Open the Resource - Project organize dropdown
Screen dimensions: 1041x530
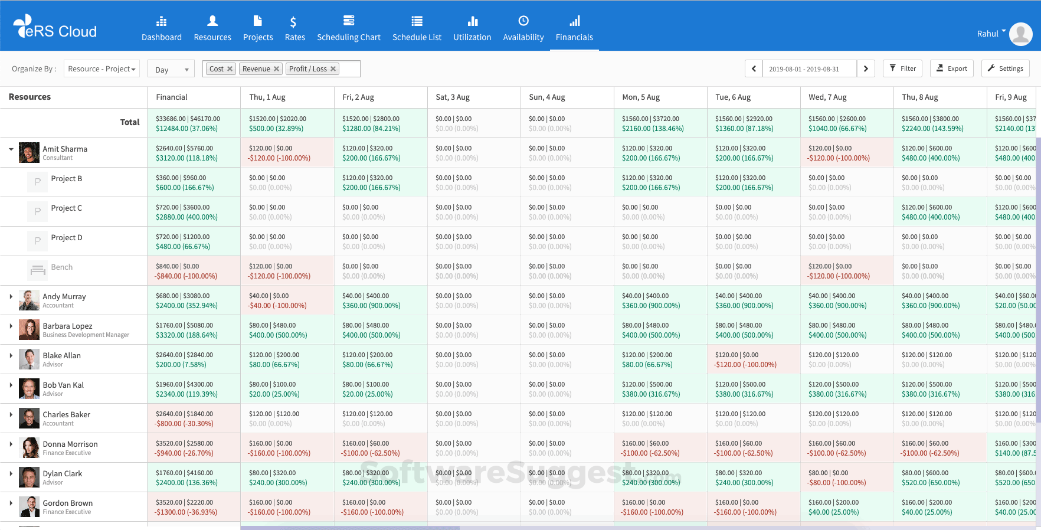(102, 69)
